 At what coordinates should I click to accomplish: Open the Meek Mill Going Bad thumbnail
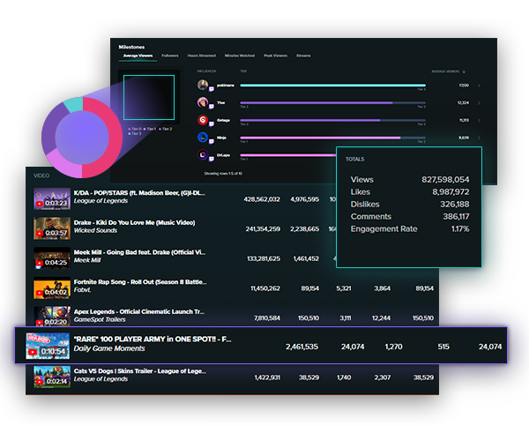tap(52, 258)
